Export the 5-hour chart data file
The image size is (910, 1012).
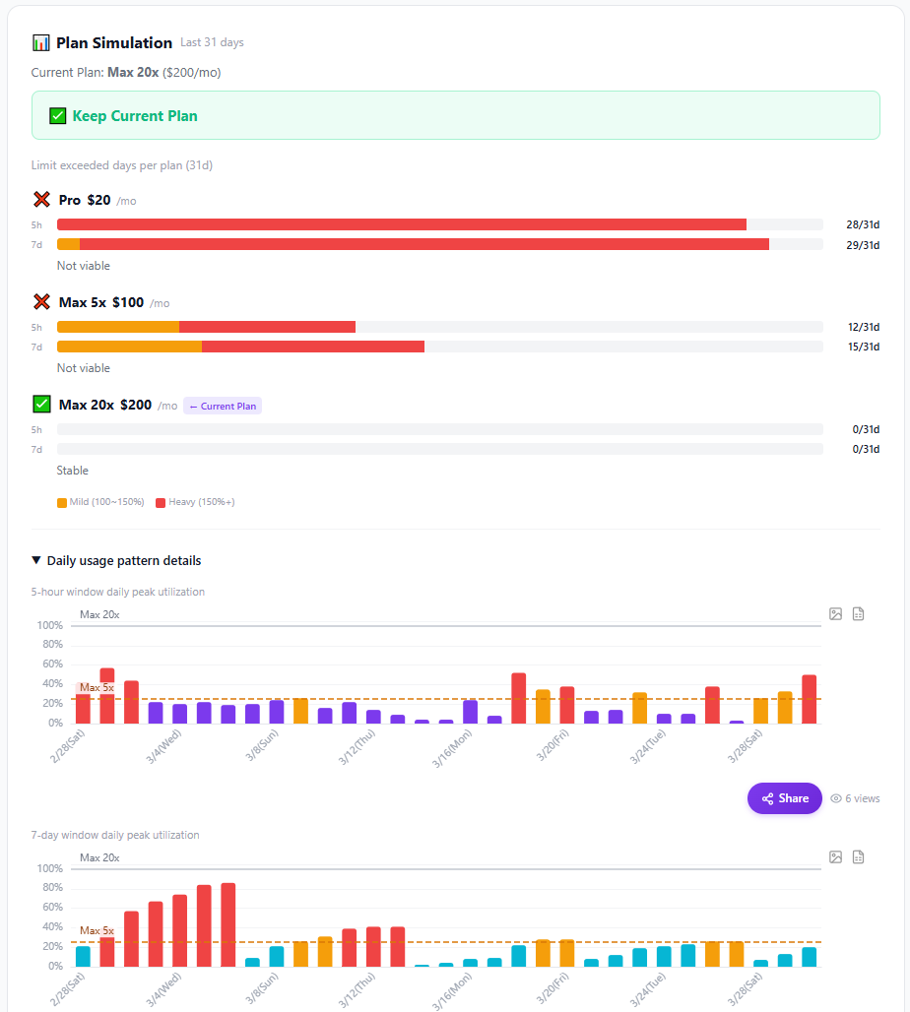point(858,614)
